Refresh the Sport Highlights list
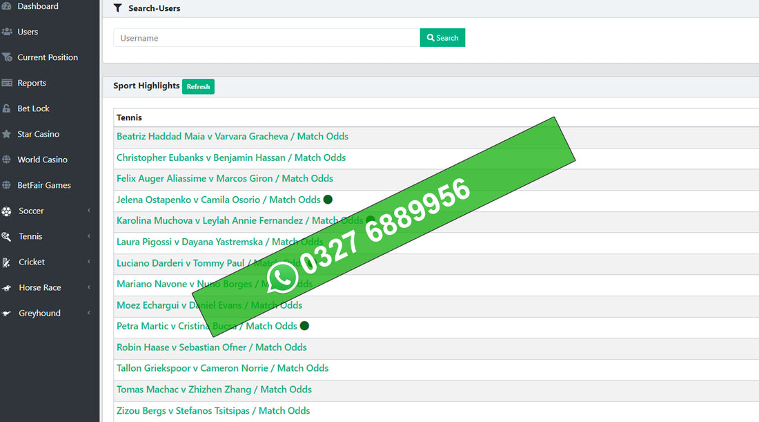This screenshot has width=759, height=422. tap(198, 86)
